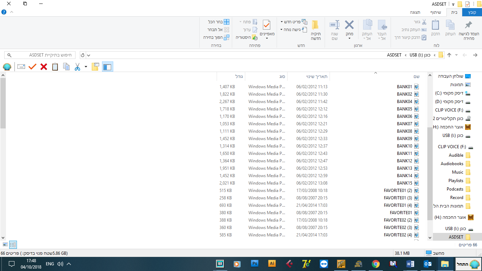Open the customize quick access toolbar dropdown
This screenshot has height=271, width=482.
pos(453,4)
